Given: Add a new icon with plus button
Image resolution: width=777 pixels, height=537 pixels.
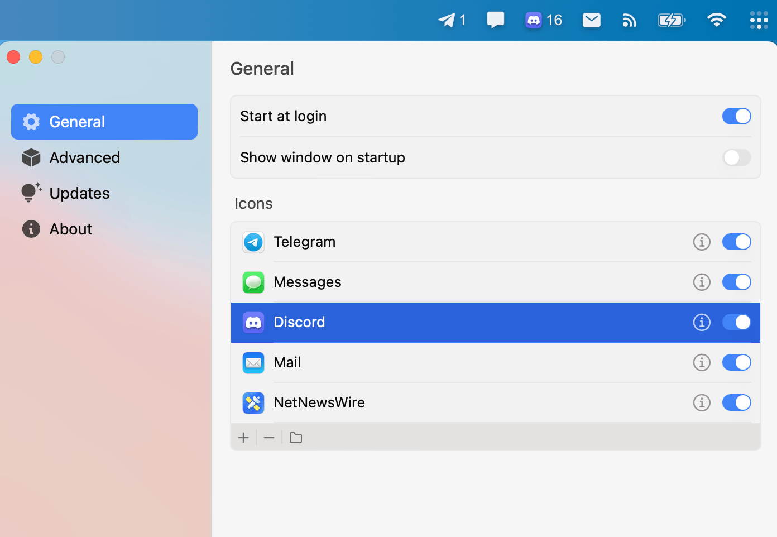Looking at the screenshot, I should click(243, 438).
